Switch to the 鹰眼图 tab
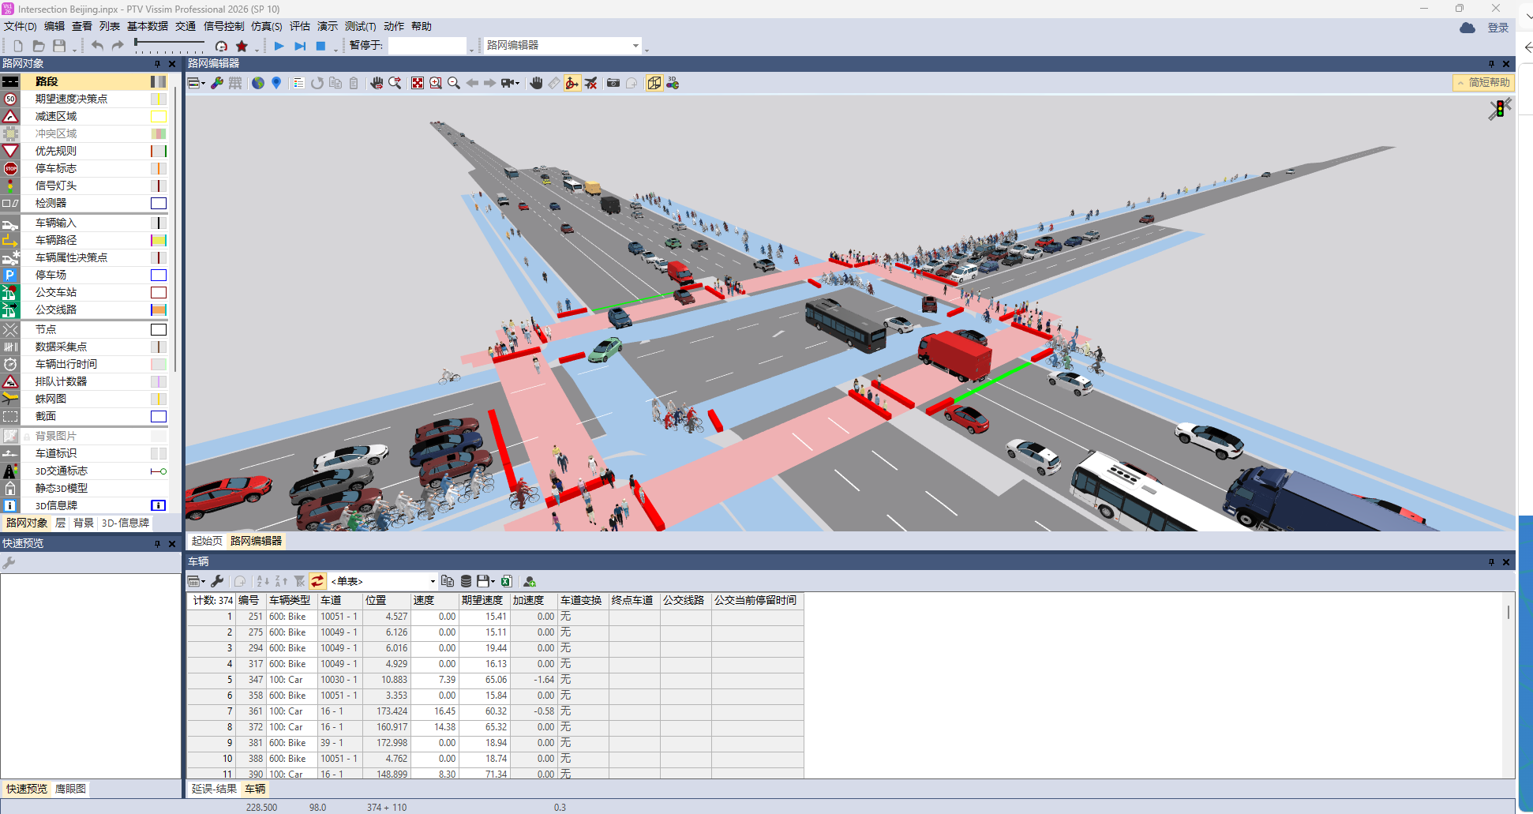This screenshot has width=1533, height=814. [x=70, y=789]
